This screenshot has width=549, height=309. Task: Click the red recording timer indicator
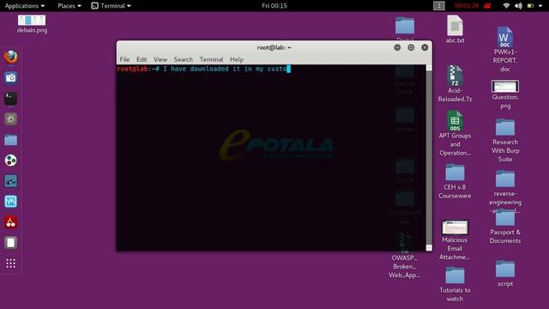[473, 6]
